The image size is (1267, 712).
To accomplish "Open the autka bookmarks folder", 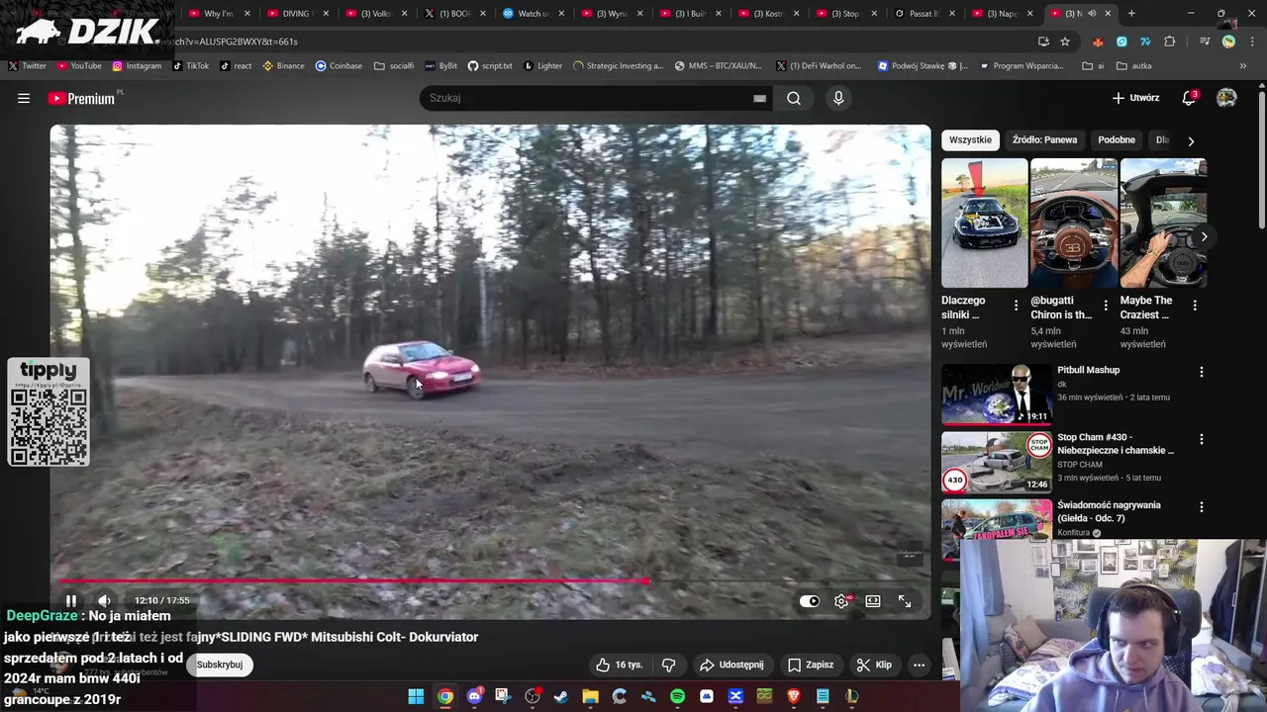I will pyautogui.click(x=1134, y=66).
